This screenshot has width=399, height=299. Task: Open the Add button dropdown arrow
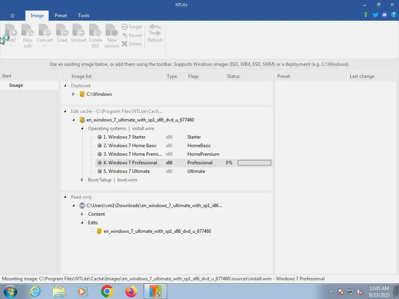[x=11, y=46]
